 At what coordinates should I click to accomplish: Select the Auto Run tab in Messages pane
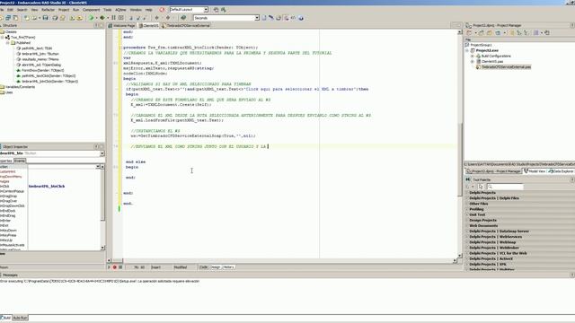(x=20, y=318)
